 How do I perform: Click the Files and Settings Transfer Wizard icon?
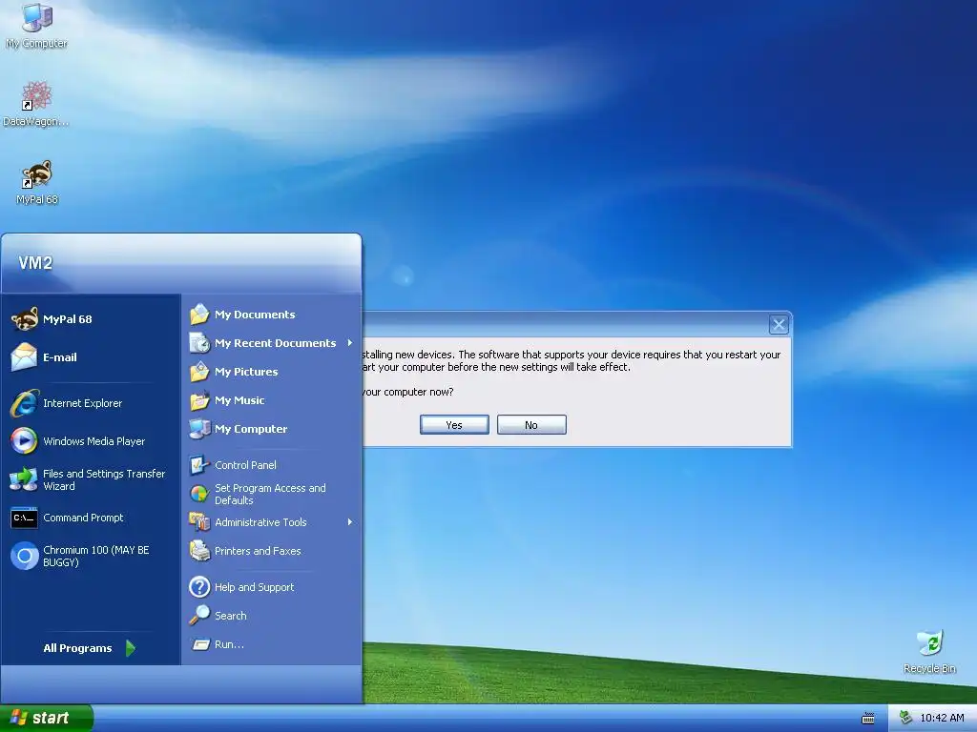[x=24, y=480]
